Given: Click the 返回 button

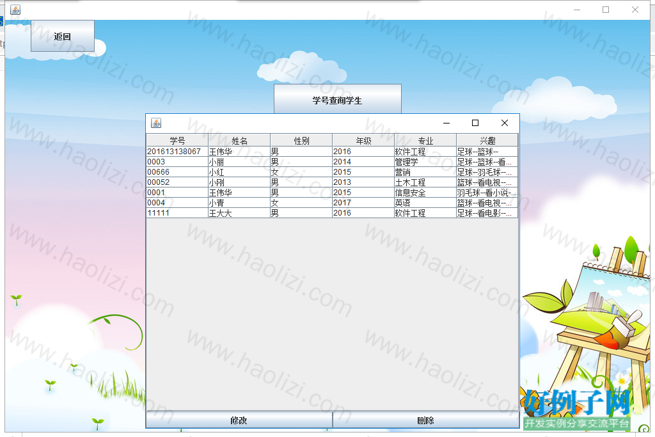Looking at the screenshot, I should (63, 36).
